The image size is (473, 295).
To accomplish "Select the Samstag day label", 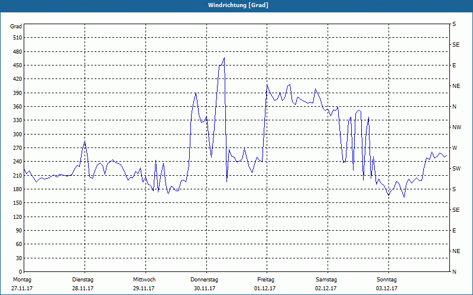I will pos(326,280).
